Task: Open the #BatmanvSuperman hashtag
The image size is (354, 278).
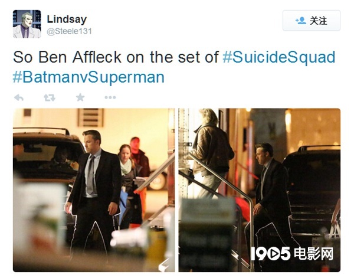Action: pyautogui.click(x=88, y=77)
